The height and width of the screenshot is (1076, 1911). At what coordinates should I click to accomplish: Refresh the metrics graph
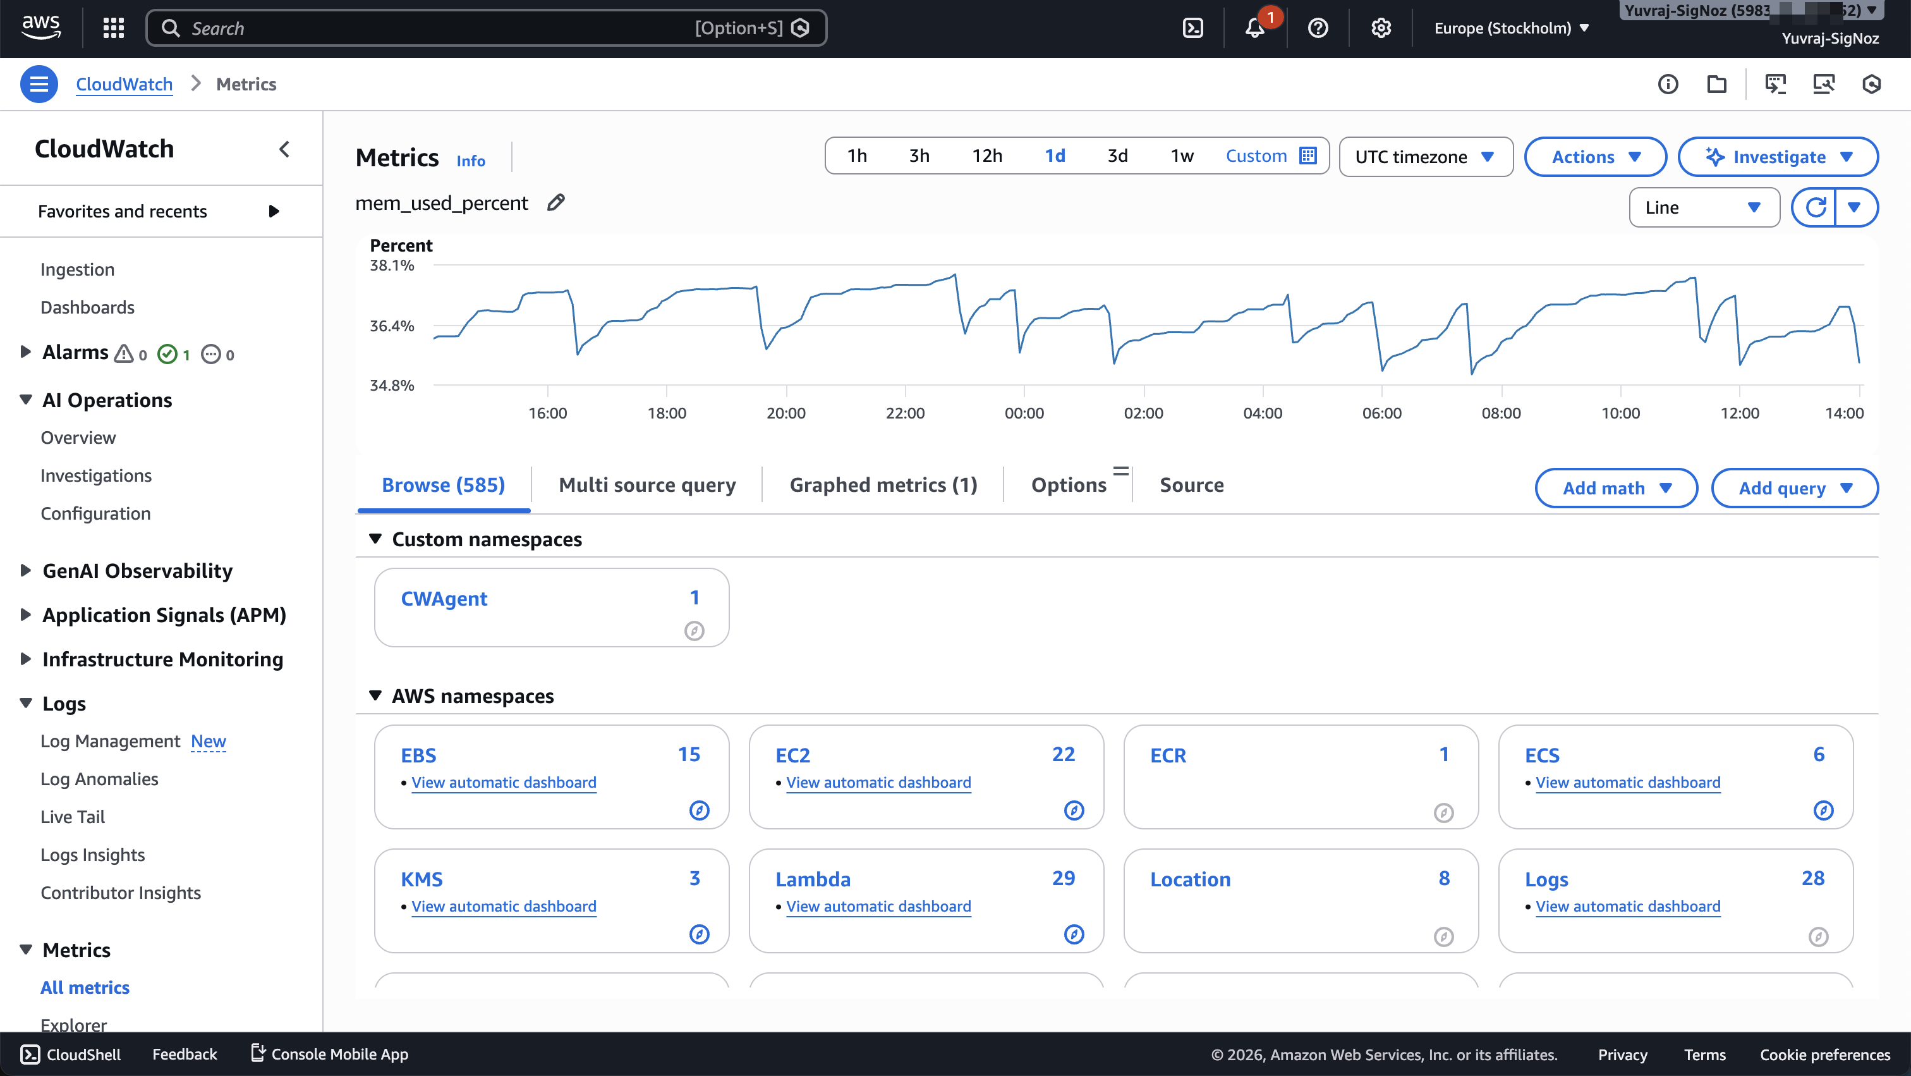(x=1816, y=207)
